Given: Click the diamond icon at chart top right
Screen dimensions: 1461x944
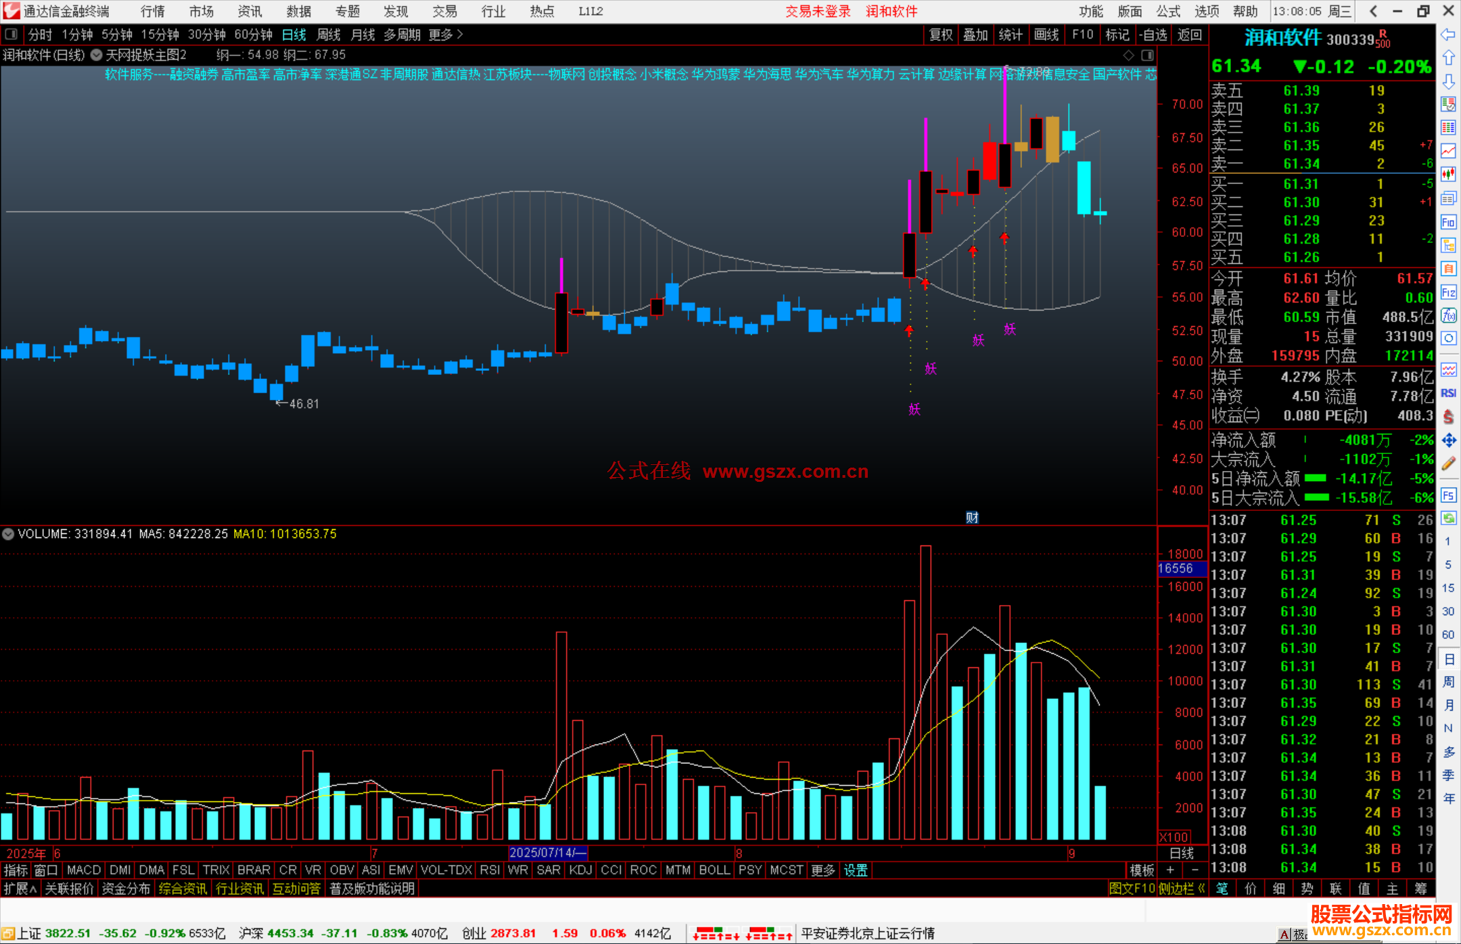Looking at the screenshot, I should click(1128, 55).
